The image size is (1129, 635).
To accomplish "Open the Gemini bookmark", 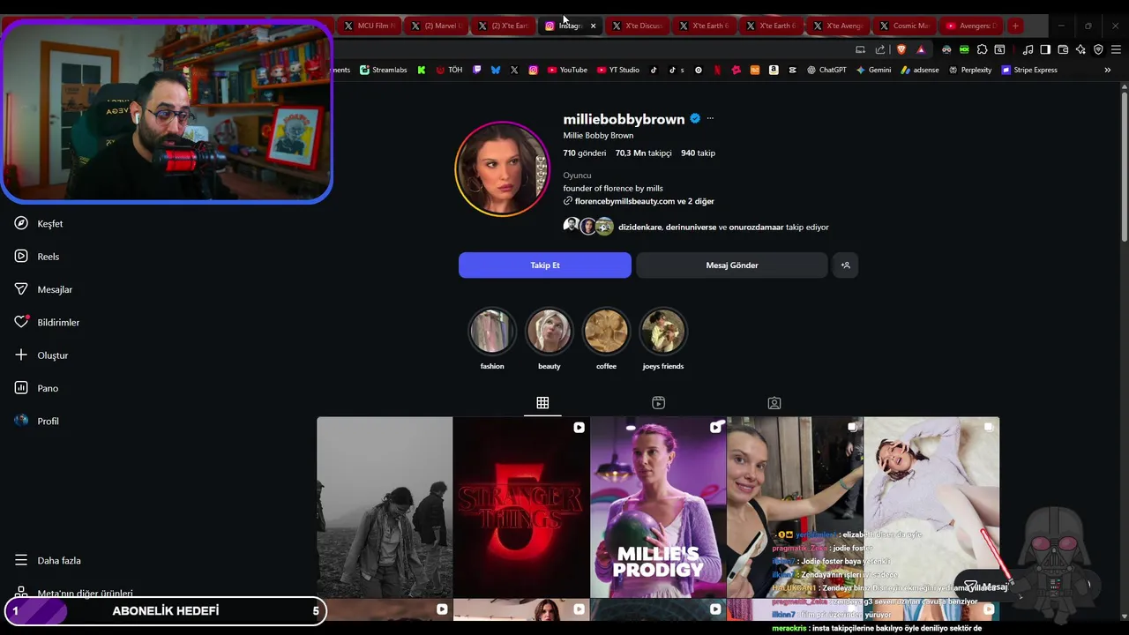I will (873, 70).
